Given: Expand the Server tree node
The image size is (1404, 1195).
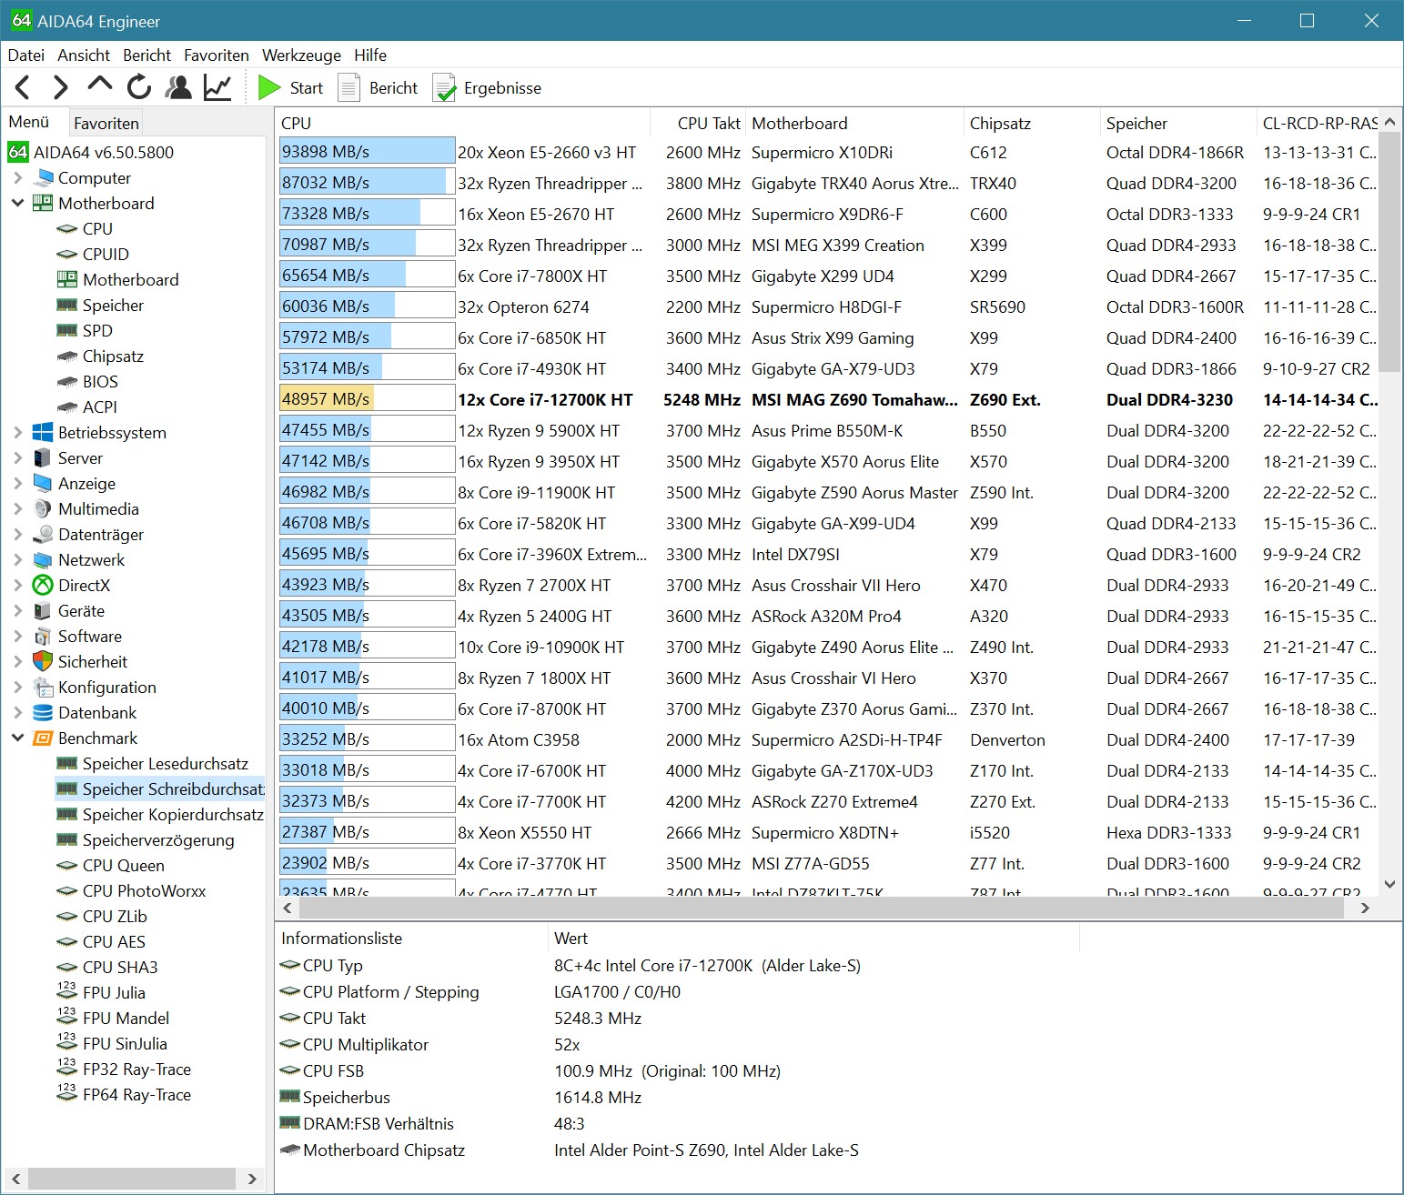Looking at the screenshot, I should point(17,457).
